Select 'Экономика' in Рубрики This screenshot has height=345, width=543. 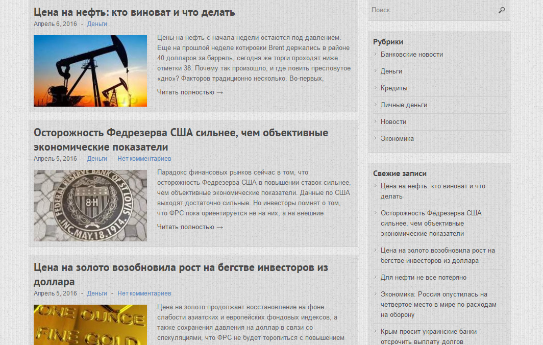point(397,138)
